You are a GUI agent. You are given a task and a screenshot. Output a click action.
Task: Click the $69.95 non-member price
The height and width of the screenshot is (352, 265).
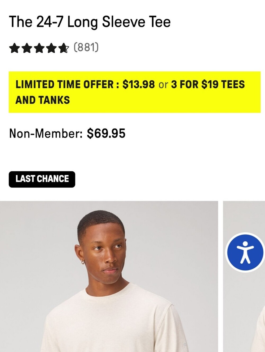[x=106, y=133]
